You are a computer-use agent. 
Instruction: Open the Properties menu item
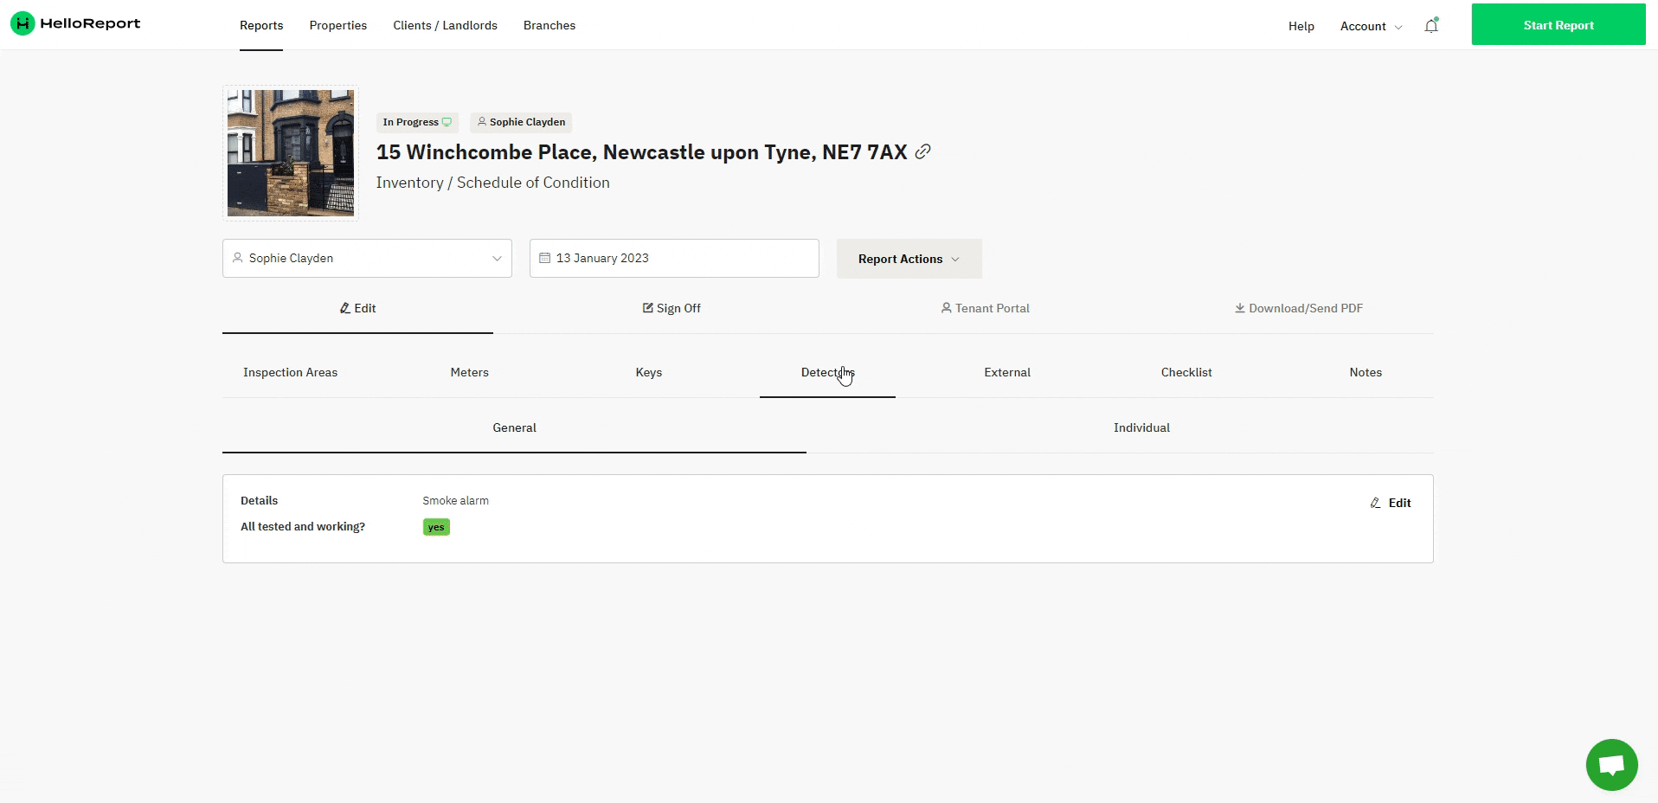pos(337,25)
